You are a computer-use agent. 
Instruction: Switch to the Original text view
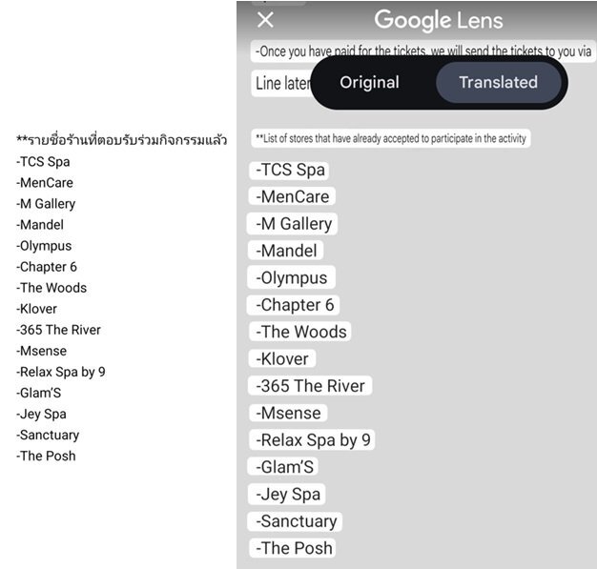point(369,82)
